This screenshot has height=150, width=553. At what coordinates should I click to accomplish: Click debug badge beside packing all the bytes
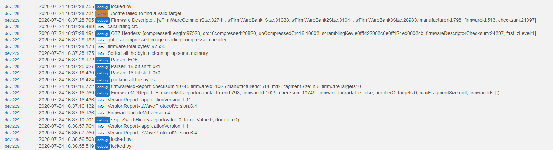coord(102,80)
